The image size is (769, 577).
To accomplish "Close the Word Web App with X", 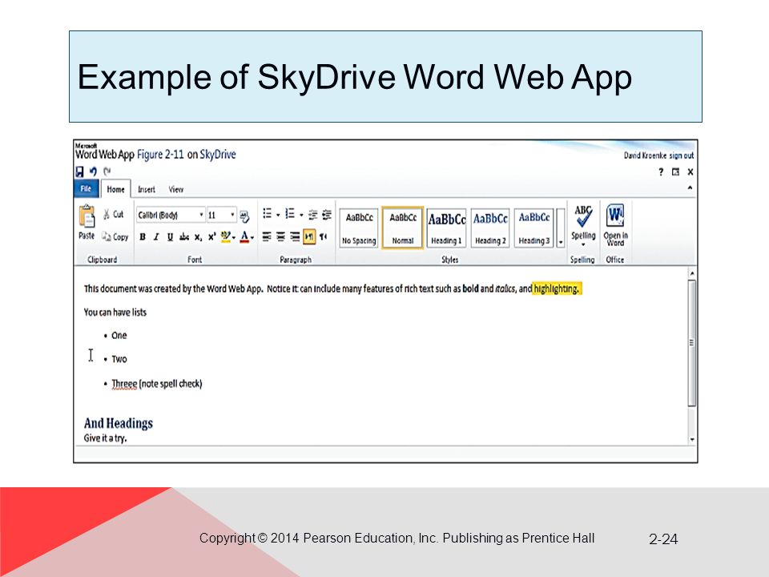I will [690, 171].
